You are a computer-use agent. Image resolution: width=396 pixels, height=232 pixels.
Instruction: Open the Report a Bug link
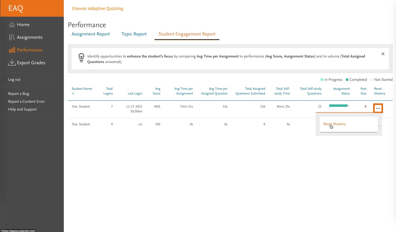tap(19, 94)
